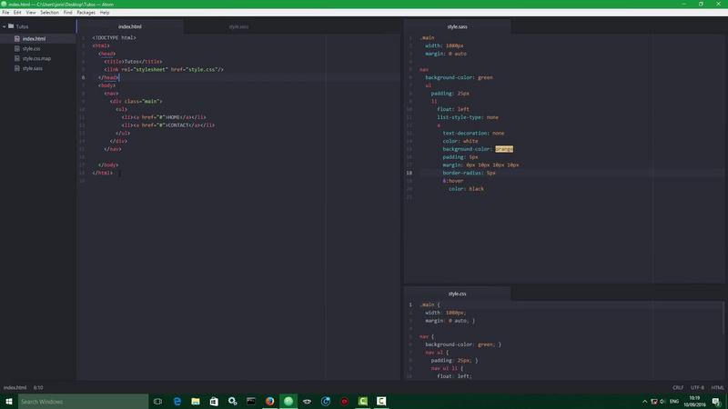Open the Selection menu

pyautogui.click(x=49, y=13)
